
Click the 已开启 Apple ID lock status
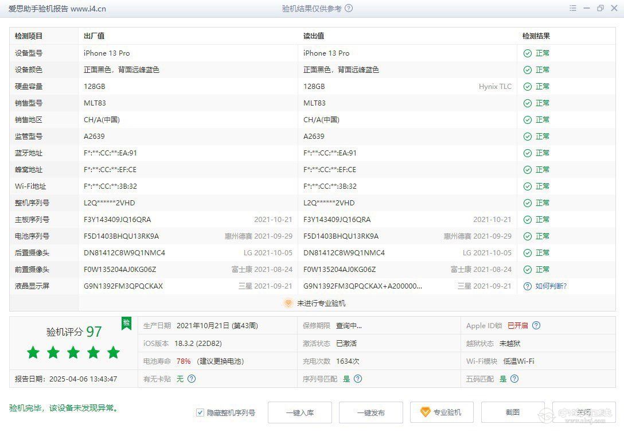pyautogui.click(x=518, y=326)
